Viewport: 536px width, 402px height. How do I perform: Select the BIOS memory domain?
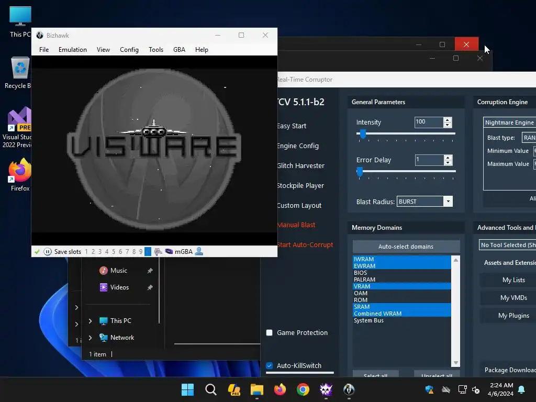(401, 272)
